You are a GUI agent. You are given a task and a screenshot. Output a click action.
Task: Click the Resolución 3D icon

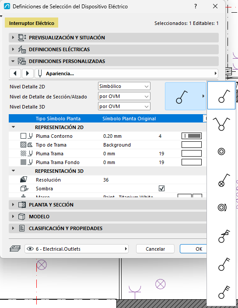tap(24, 179)
